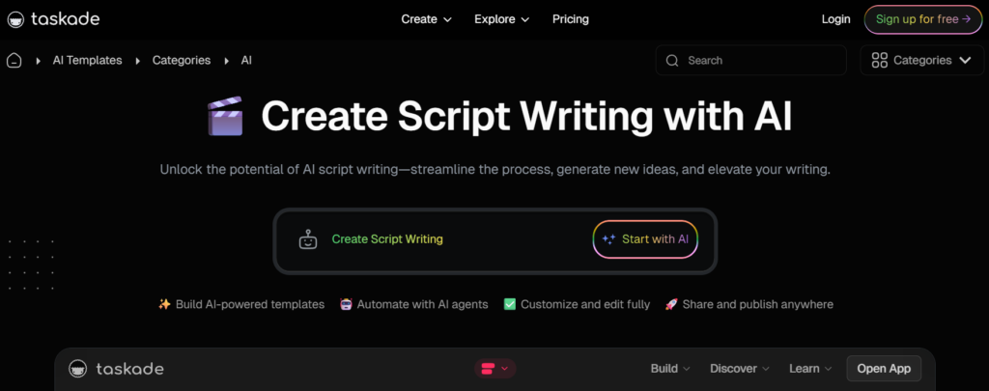Open the Learn dropdown menu
The height and width of the screenshot is (391, 989).
pyautogui.click(x=809, y=369)
